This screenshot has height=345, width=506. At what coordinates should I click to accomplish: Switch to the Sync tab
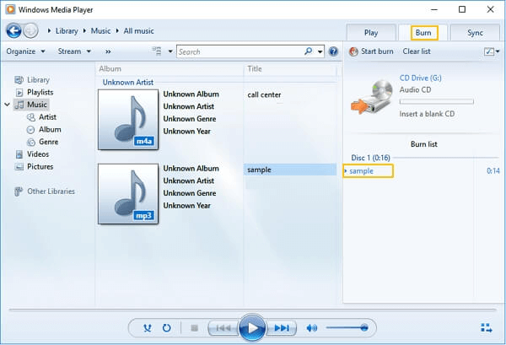coord(475,33)
